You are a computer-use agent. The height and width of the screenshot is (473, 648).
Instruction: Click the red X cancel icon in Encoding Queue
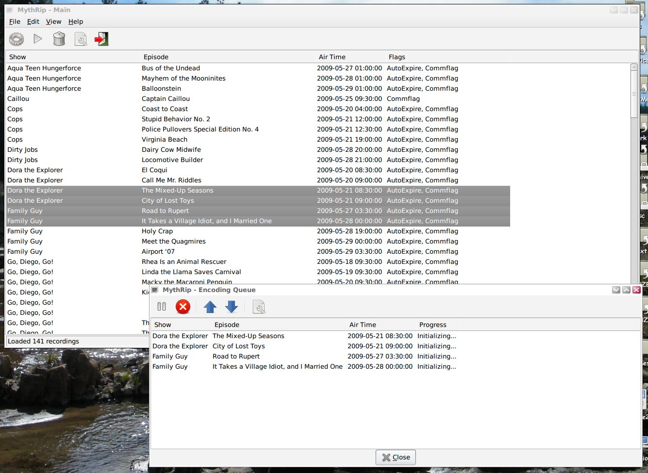183,307
